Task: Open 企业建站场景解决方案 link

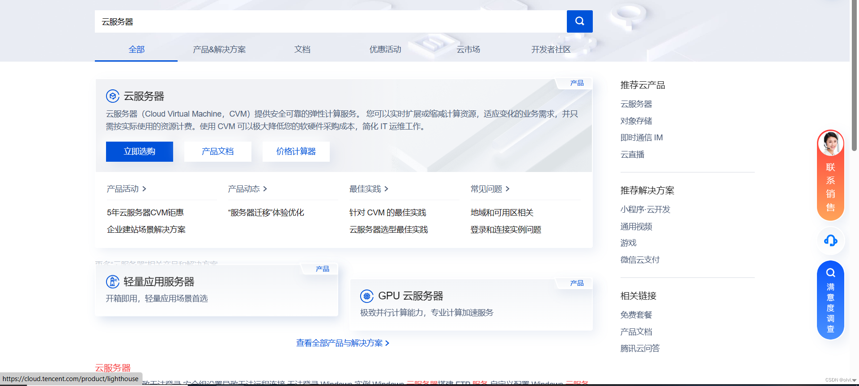Action: (146, 230)
